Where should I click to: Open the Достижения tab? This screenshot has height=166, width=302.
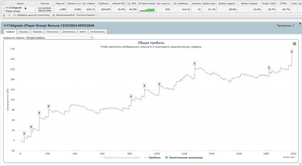pos(69,32)
